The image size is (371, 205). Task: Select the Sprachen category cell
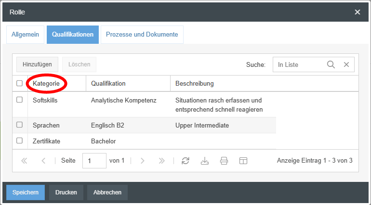46,125
